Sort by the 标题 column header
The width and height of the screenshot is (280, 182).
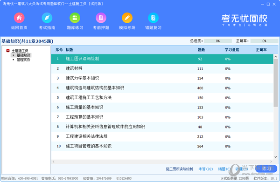pos(69,50)
